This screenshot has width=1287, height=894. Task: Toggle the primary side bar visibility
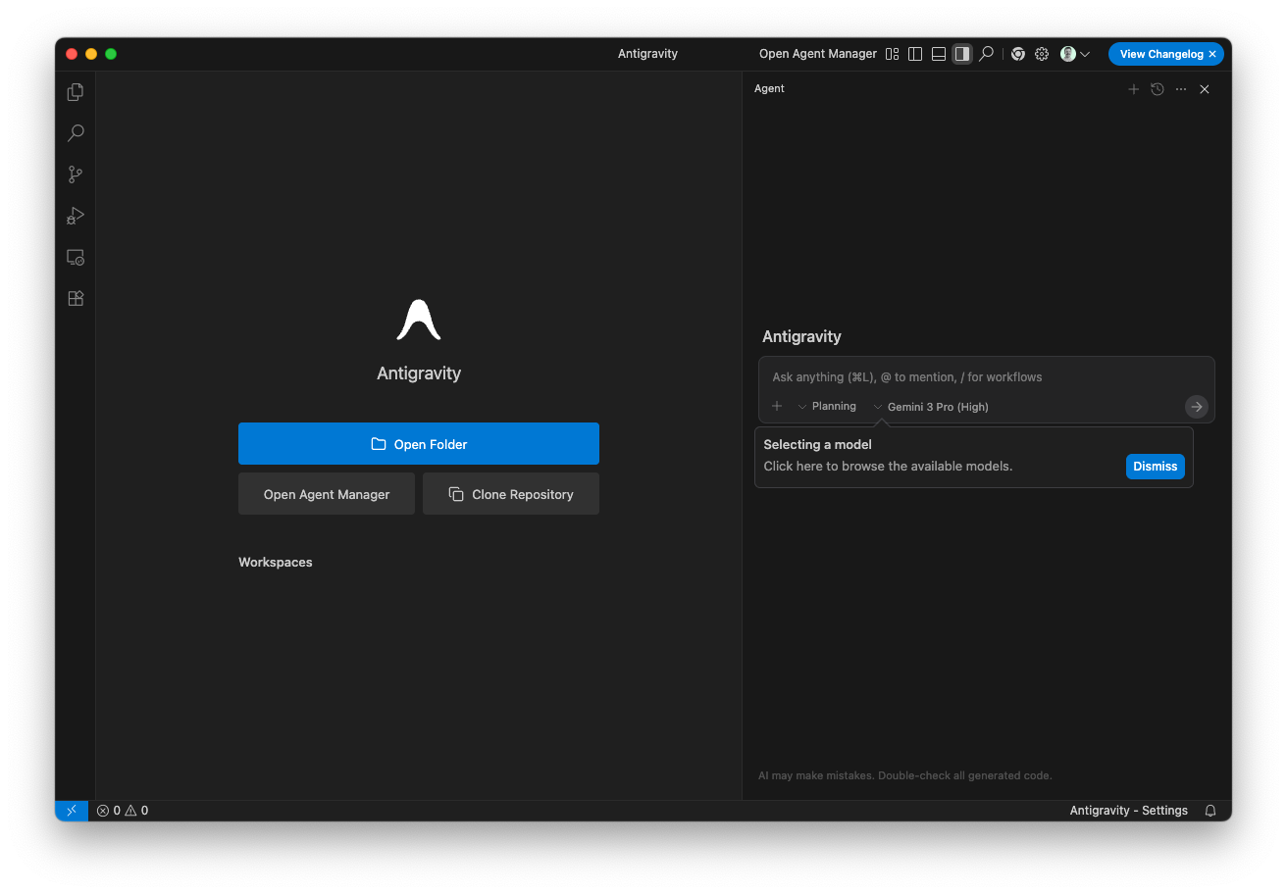pos(915,54)
